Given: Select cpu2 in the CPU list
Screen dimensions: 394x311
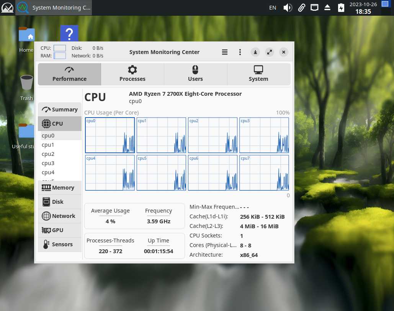Looking at the screenshot, I should [x=48, y=154].
